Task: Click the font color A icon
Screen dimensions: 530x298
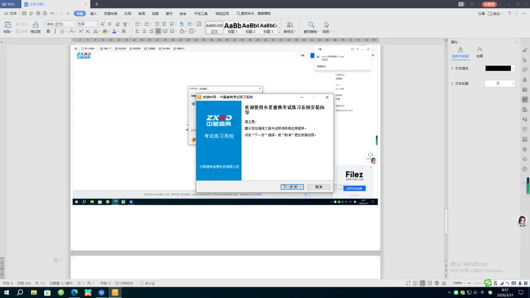Action: pos(114,31)
